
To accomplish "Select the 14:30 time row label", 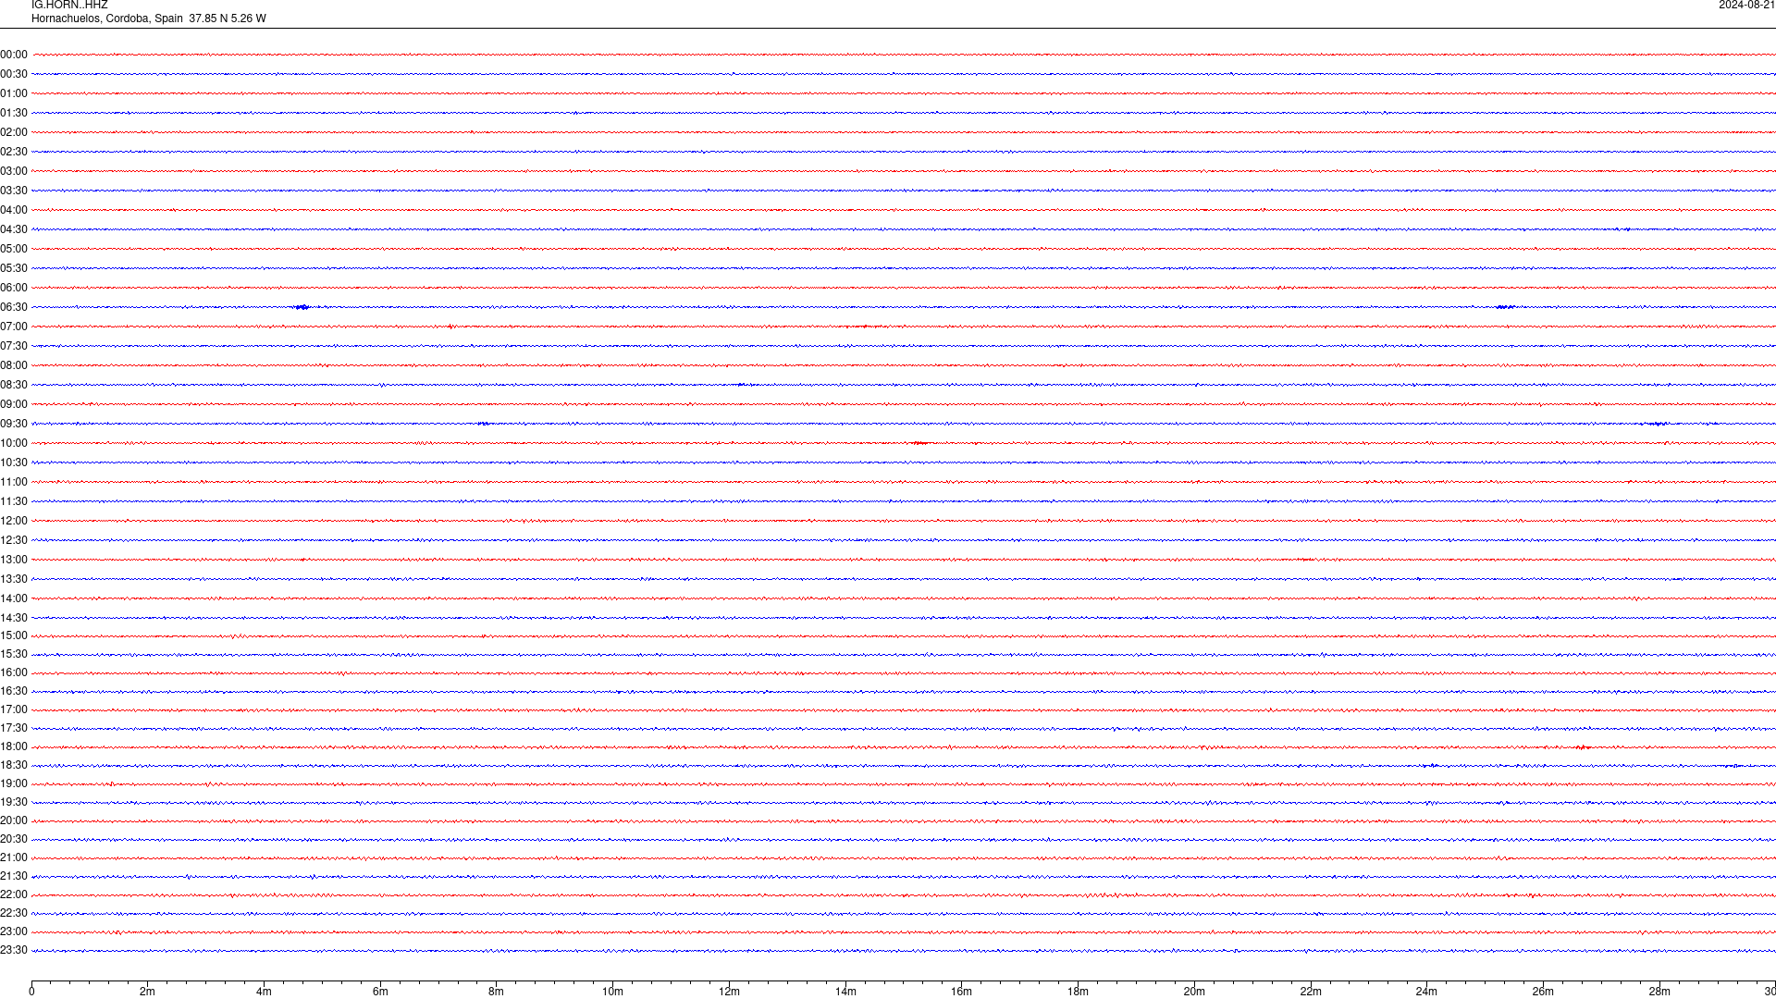I will [14, 618].
